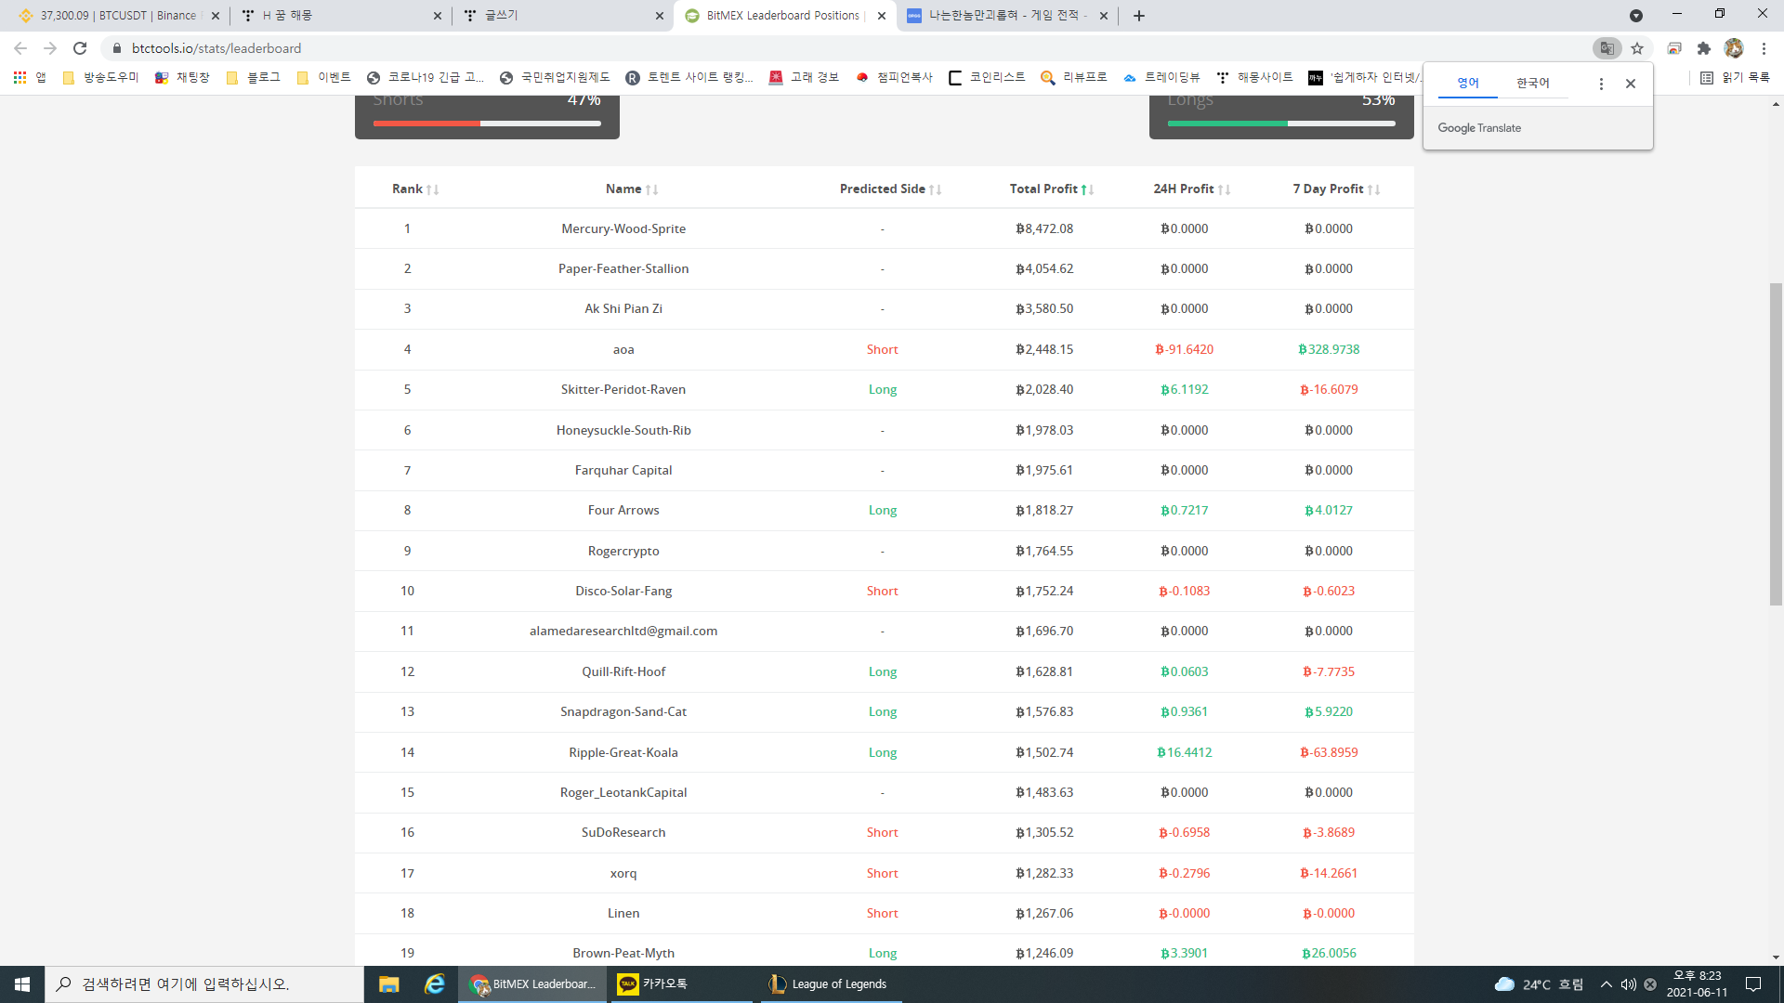Open Chrome profile avatar
This screenshot has width=1784, height=1003.
[x=1734, y=48]
